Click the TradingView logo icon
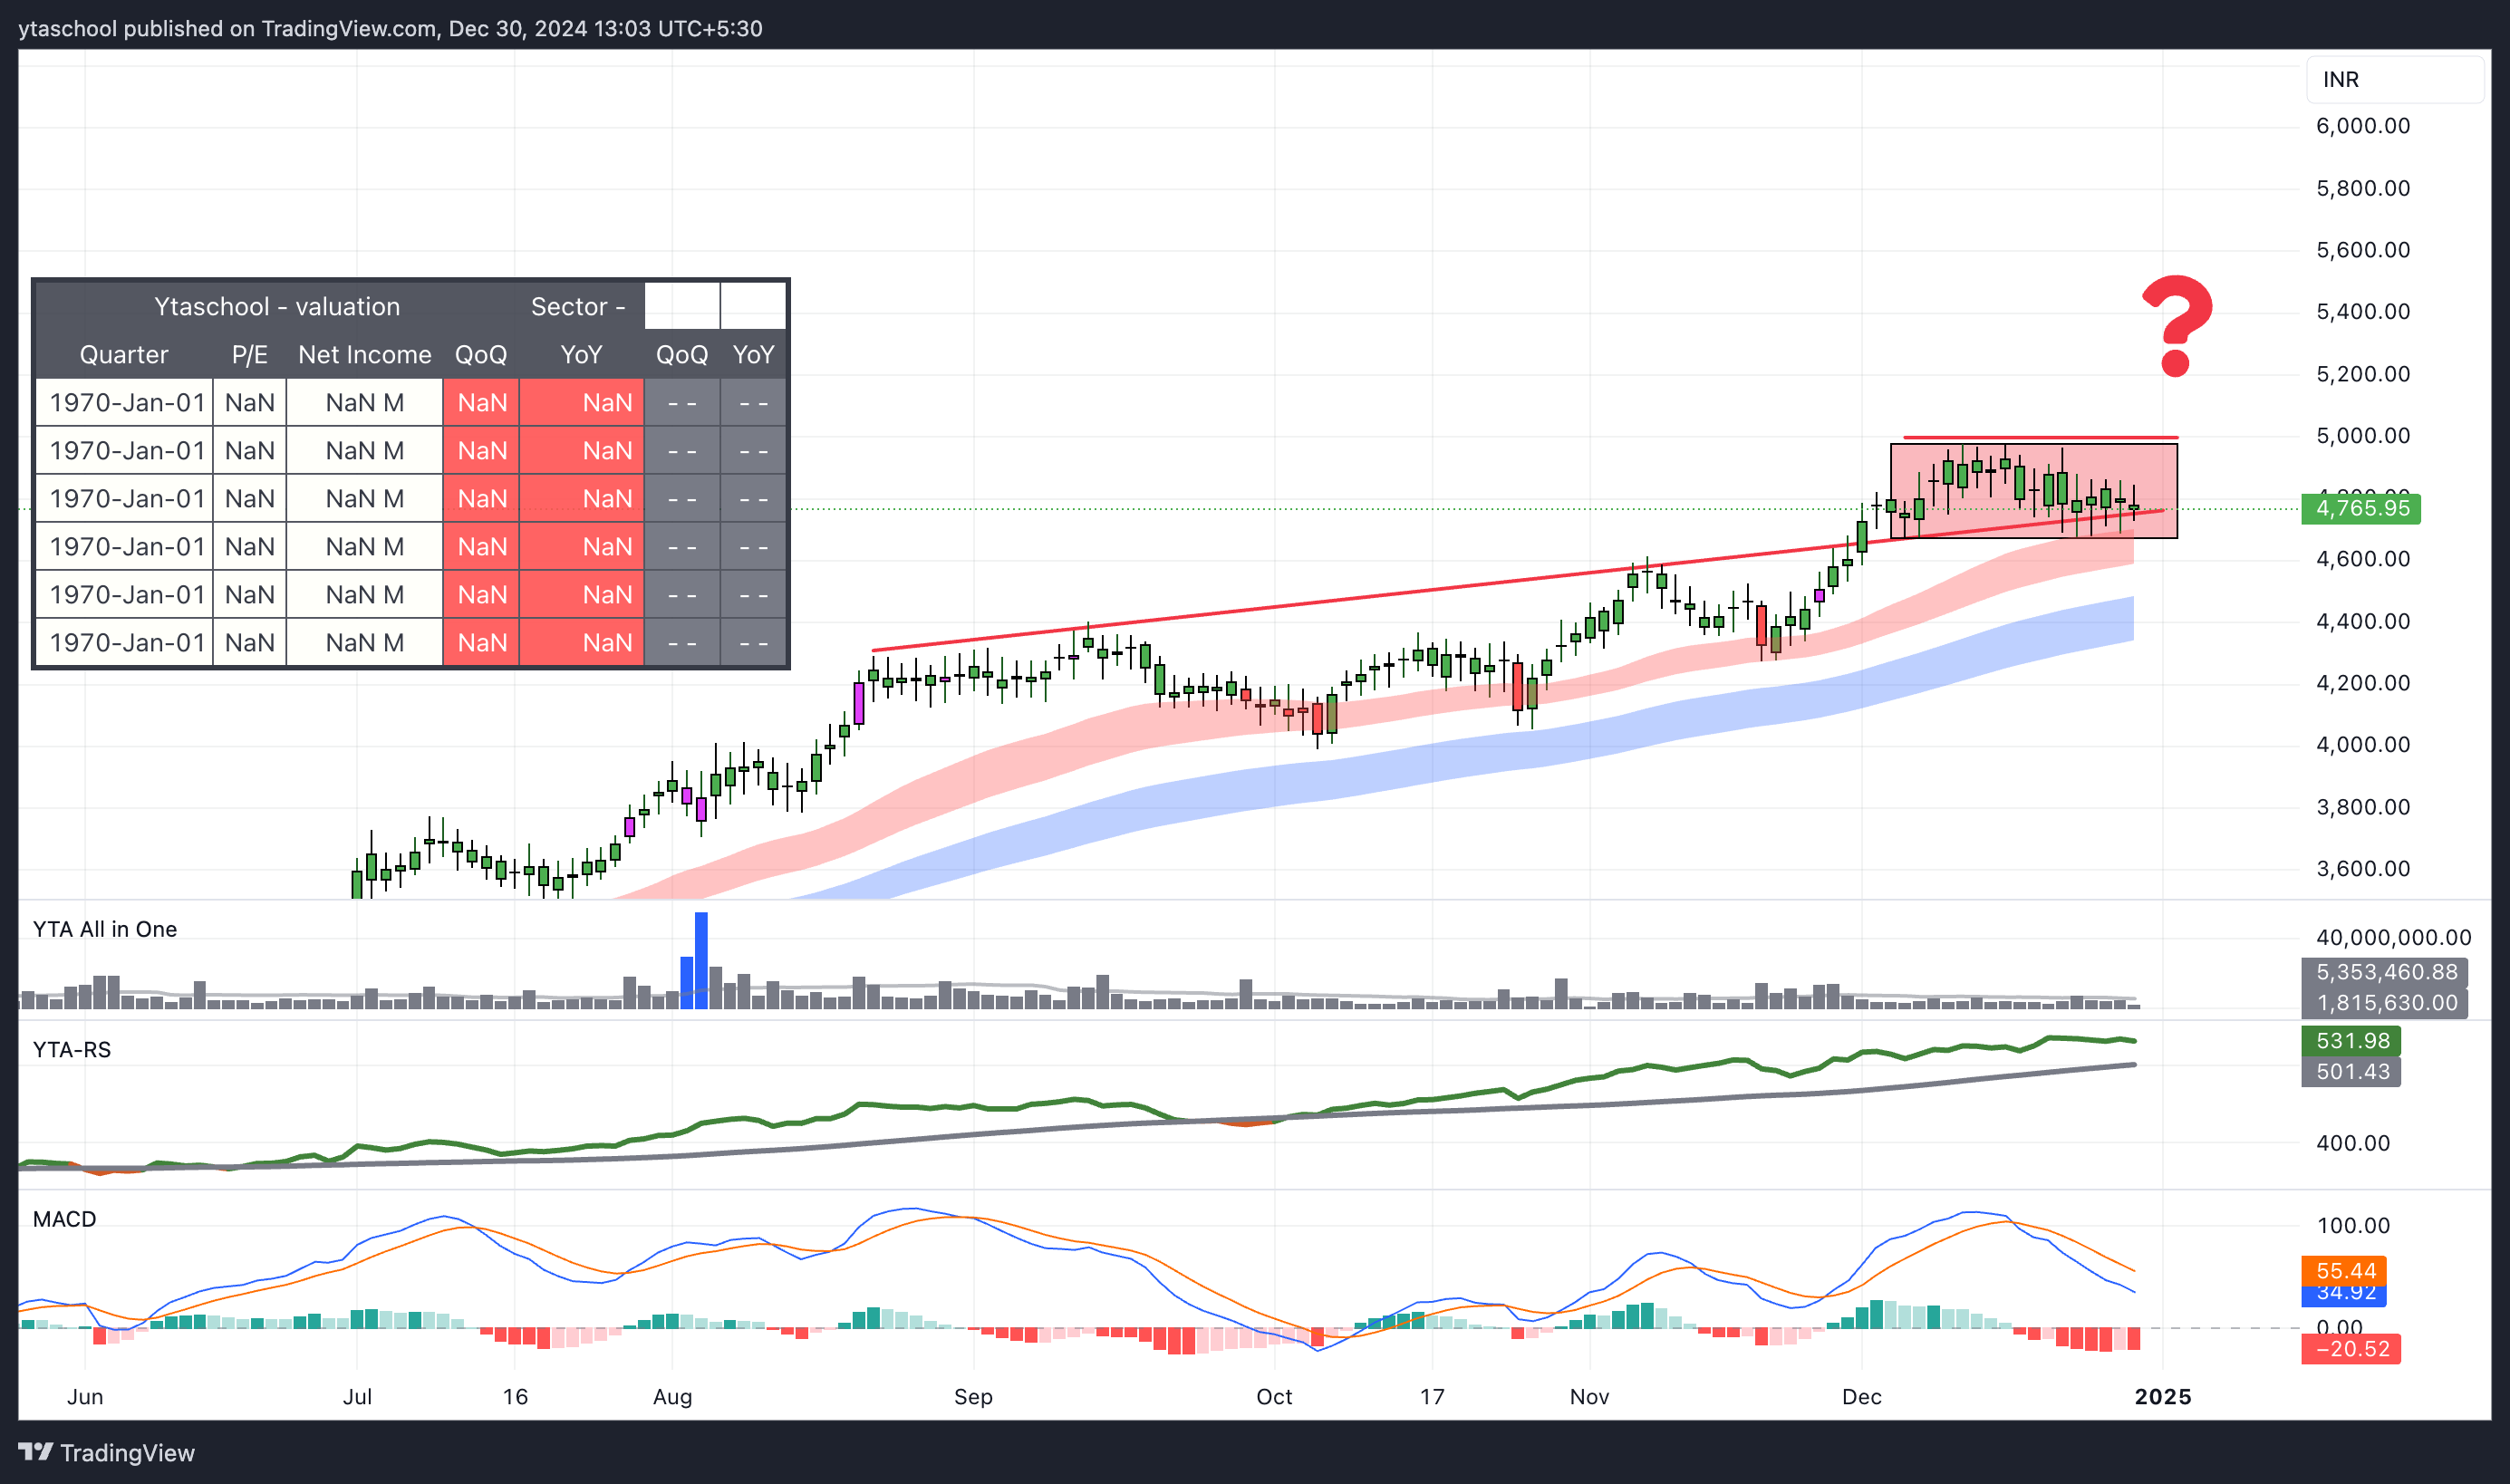Image resolution: width=2510 pixels, height=1484 pixels. pos(35,1451)
